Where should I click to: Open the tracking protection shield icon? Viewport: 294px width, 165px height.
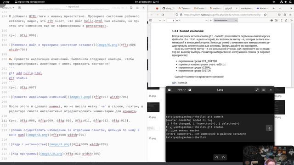[177, 15]
